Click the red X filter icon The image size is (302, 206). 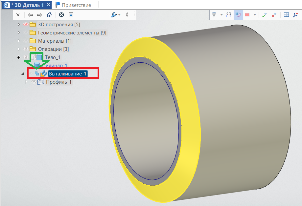274,15
